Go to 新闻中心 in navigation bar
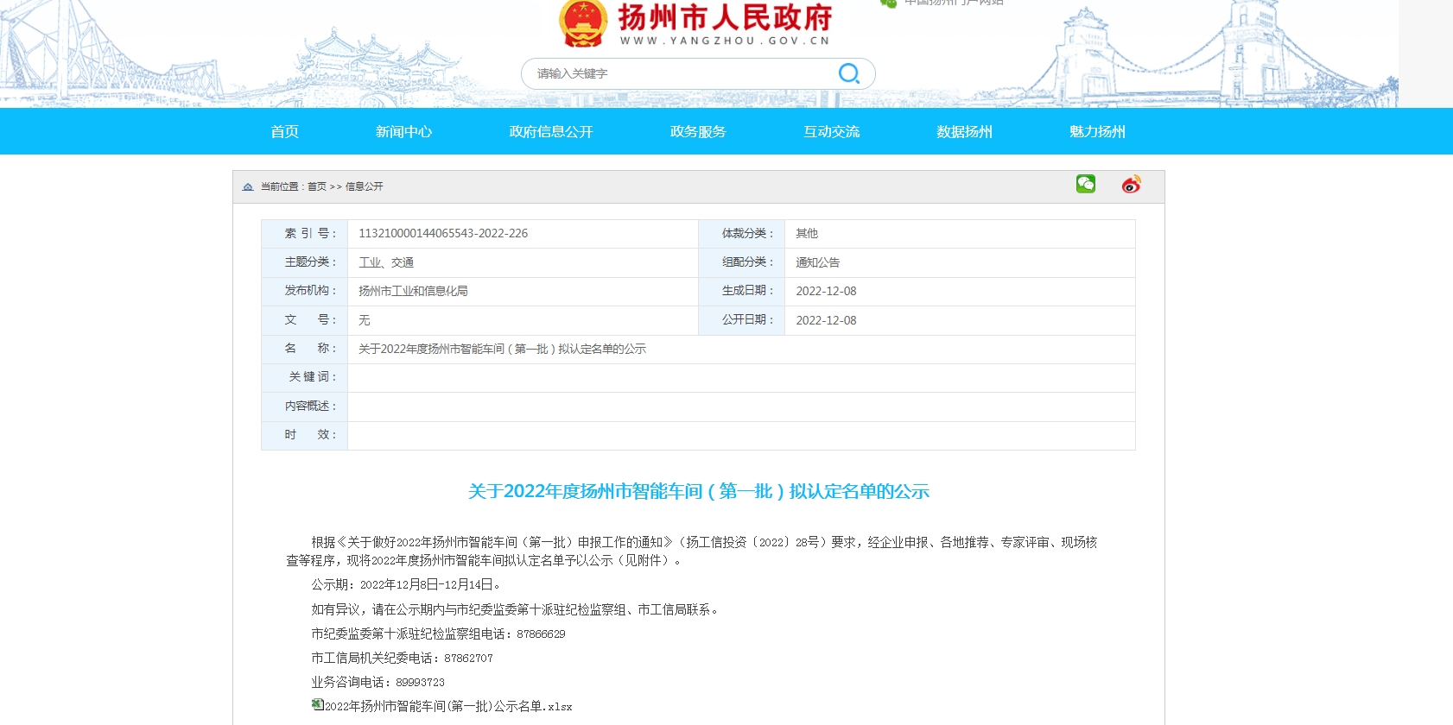This screenshot has width=1453, height=725. [x=403, y=132]
